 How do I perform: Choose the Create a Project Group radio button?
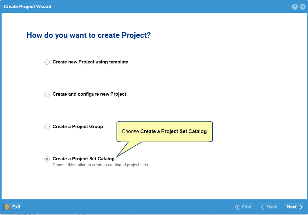[47, 127]
